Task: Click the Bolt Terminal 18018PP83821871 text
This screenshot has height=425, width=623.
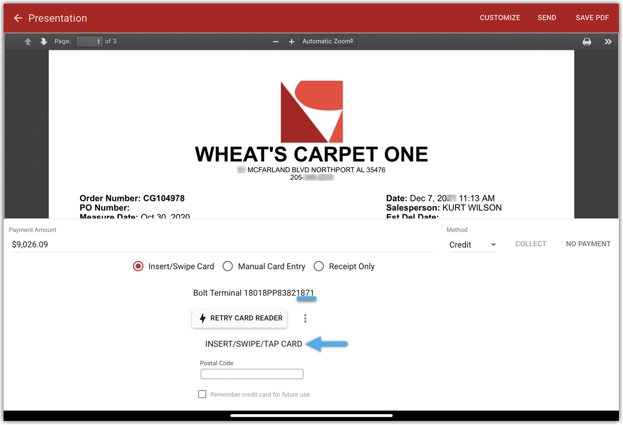Action: [x=253, y=293]
